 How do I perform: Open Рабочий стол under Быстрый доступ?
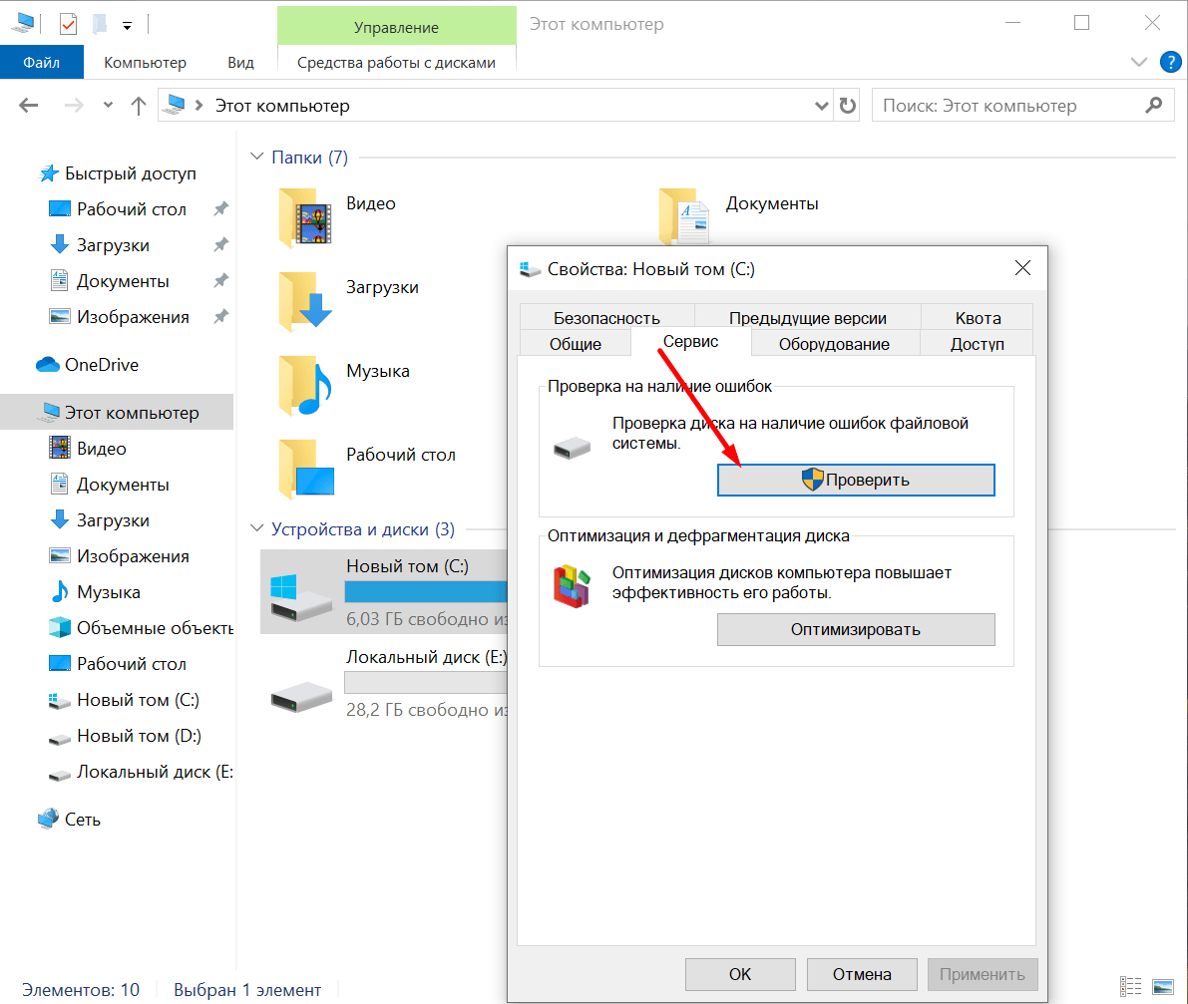pyautogui.click(x=118, y=209)
